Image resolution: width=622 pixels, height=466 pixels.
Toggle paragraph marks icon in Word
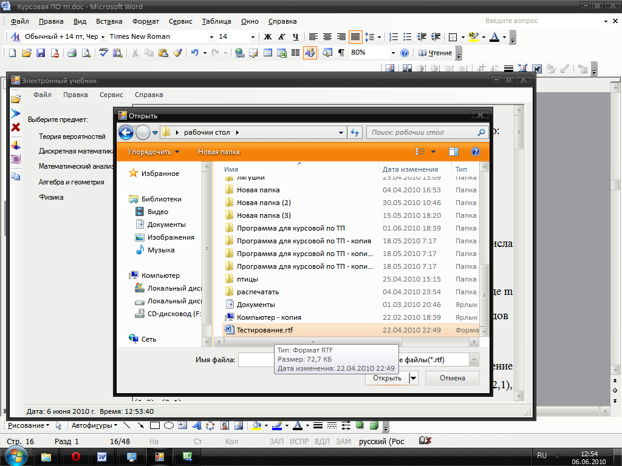(341, 53)
